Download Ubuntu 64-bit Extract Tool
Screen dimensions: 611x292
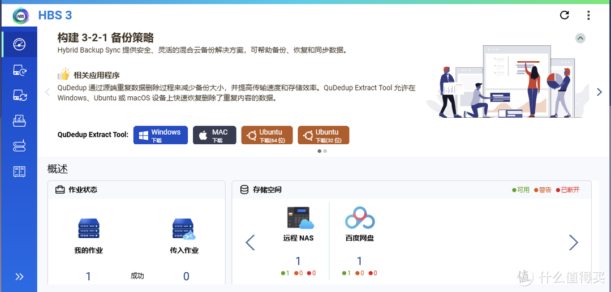tap(267, 135)
